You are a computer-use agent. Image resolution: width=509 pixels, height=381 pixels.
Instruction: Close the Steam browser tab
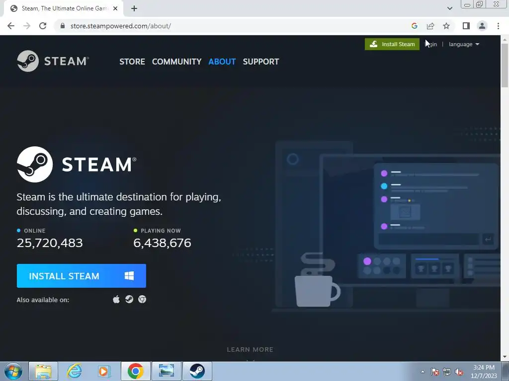[x=115, y=9]
